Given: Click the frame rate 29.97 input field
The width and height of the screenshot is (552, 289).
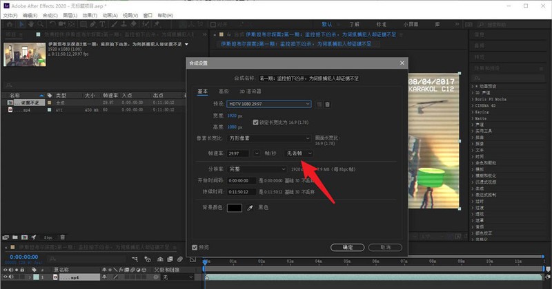Looking at the screenshot, I should (238, 153).
